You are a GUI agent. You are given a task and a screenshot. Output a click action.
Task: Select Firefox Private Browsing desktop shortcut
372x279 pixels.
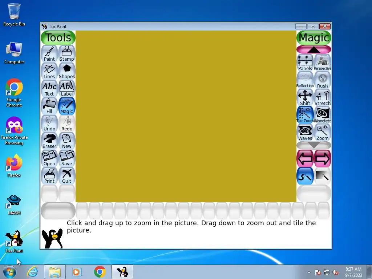pyautogui.click(x=14, y=131)
